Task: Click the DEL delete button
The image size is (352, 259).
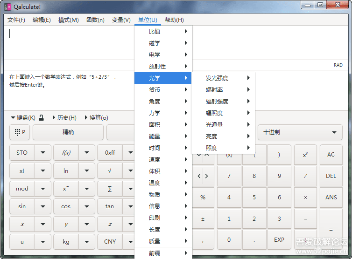Action: point(331,176)
